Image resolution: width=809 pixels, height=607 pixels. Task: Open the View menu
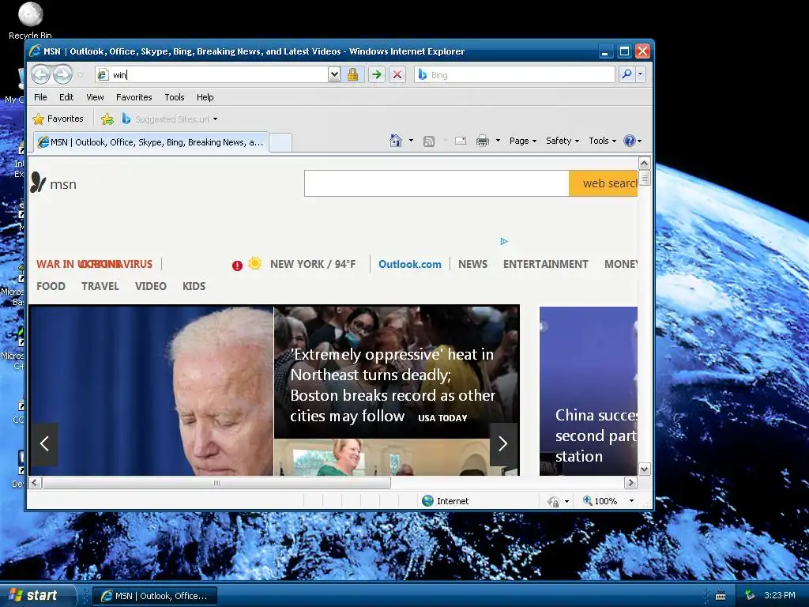(x=95, y=97)
